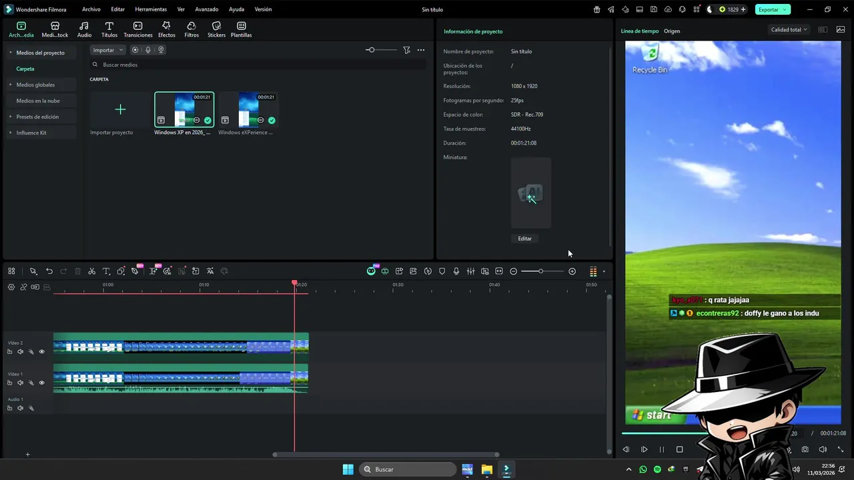
Task: Expand the Medios del proyecto tree
Action: (10, 53)
